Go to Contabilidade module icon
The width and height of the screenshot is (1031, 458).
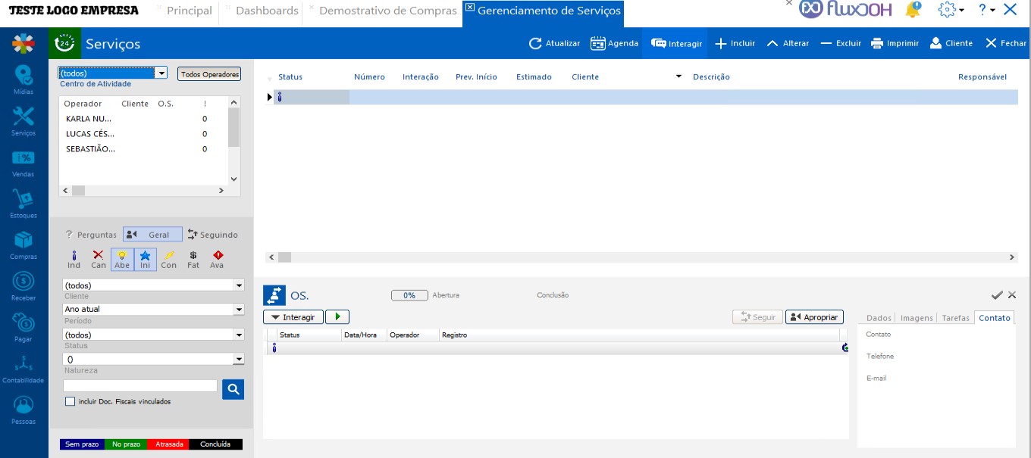[24, 369]
